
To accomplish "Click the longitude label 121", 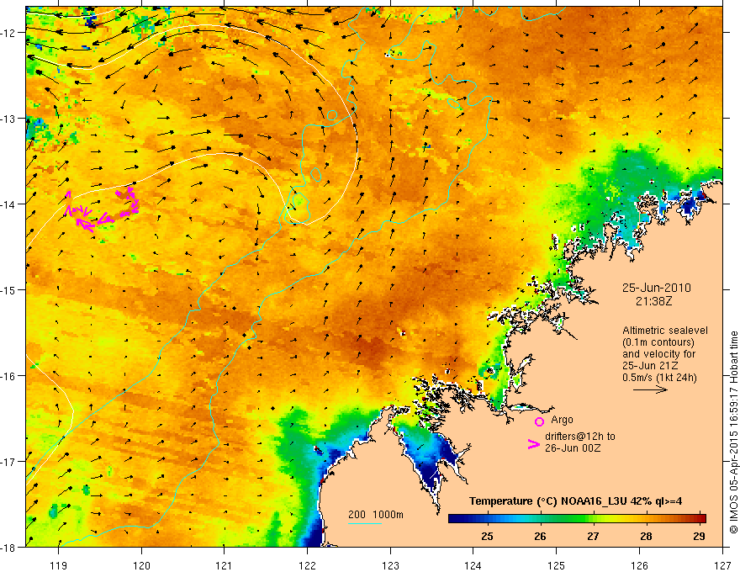I will (225, 565).
